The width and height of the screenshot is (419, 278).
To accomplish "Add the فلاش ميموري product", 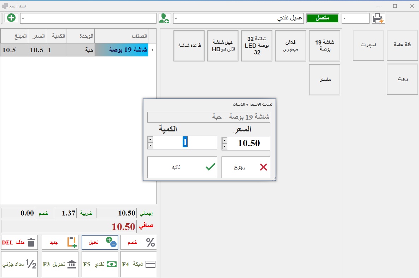I will pyautogui.click(x=290, y=46).
